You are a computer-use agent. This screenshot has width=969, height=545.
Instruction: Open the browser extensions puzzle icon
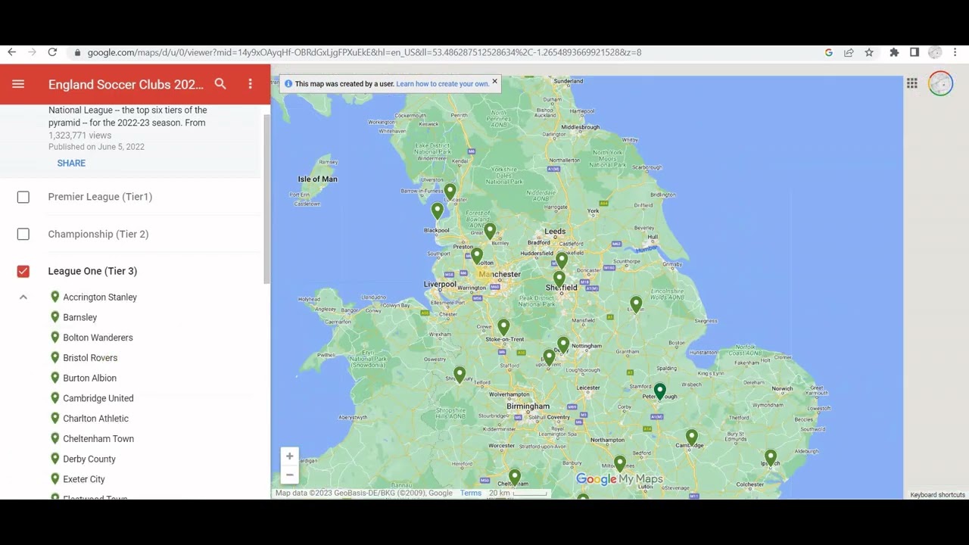click(x=894, y=52)
